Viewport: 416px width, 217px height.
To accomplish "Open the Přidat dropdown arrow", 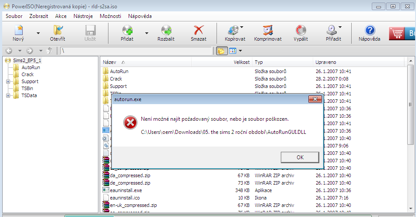I will tap(147, 33).
